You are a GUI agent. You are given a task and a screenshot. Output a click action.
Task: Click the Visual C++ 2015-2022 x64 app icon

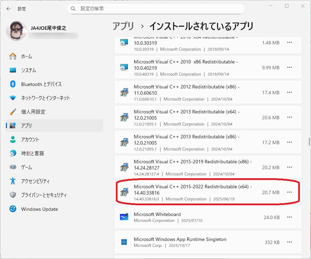[x=124, y=192]
